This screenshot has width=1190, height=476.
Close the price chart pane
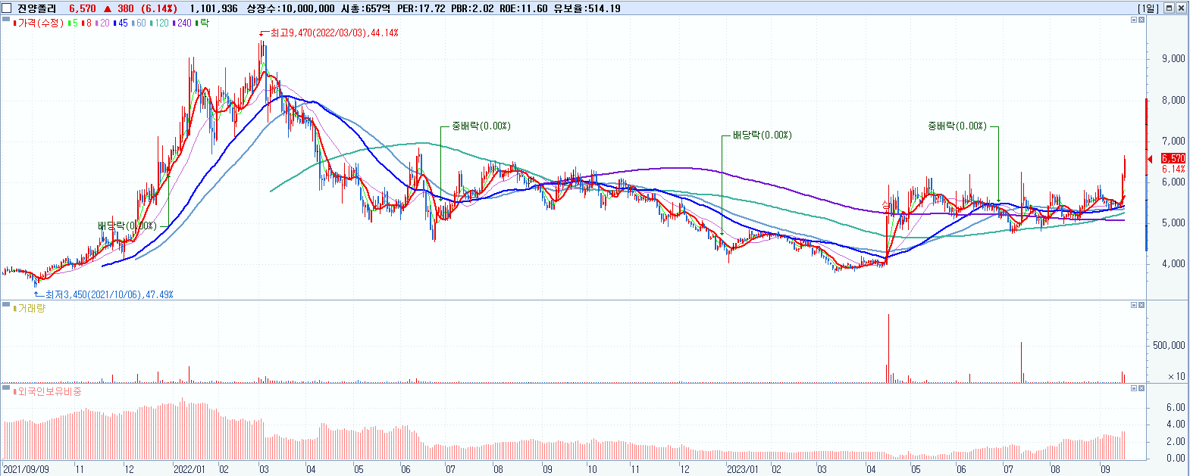[1141, 20]
